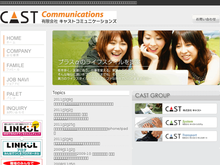The height and width of the screenshot is (165, 220).
Task: Open the CAST Transport group banner
Action: pyautogui.click(x=176, y=136)
